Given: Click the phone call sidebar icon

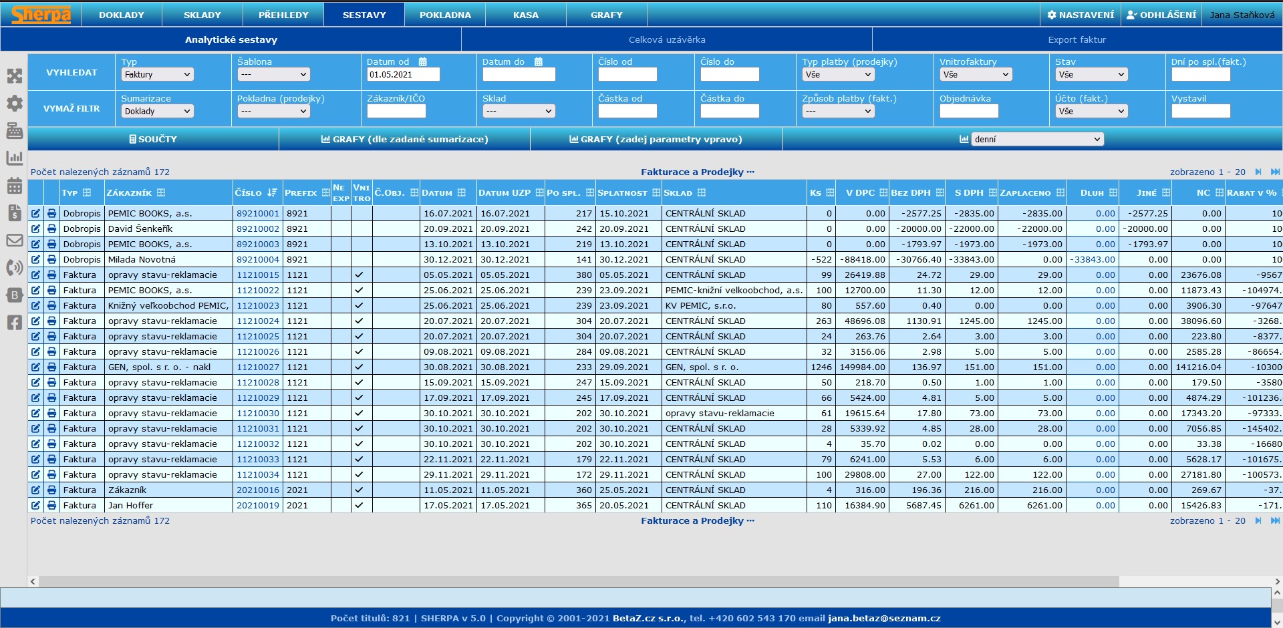Looking at the screenshot, I should 14,268.
